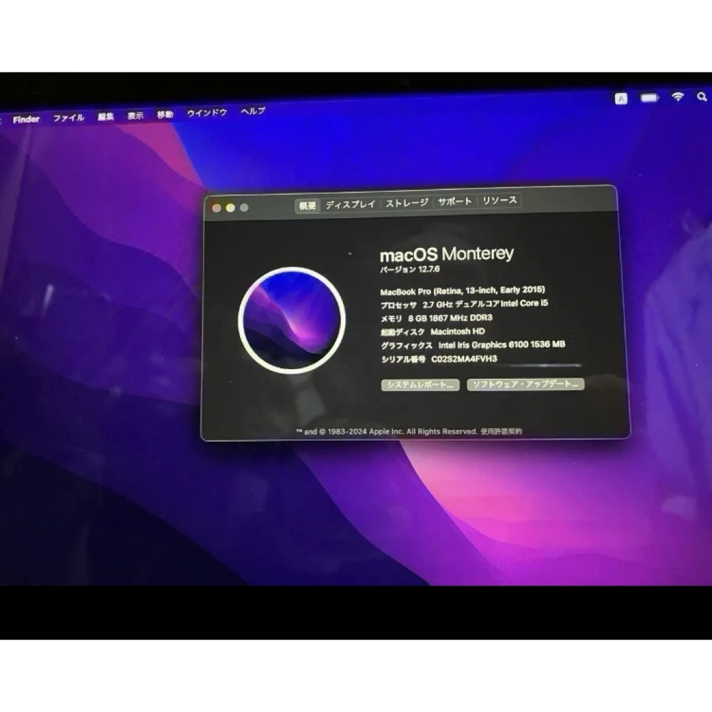Close the About This Mac window
The image size is (712, 712).
tap(217, 208)
